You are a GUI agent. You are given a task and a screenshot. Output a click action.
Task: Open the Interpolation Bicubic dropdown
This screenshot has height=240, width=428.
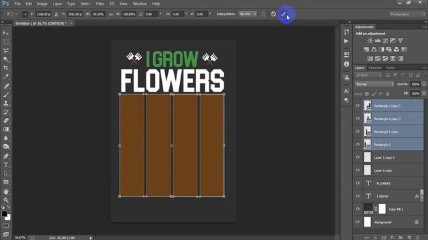click(247, 14)
